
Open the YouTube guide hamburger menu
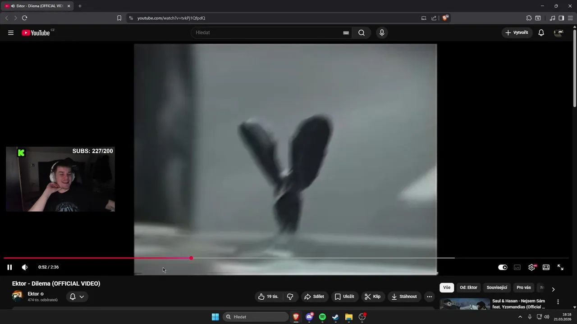(11, 33)
